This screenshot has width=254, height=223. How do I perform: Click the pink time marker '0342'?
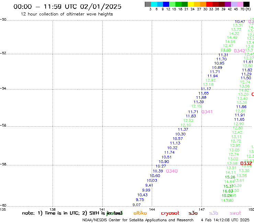(240, 51)
